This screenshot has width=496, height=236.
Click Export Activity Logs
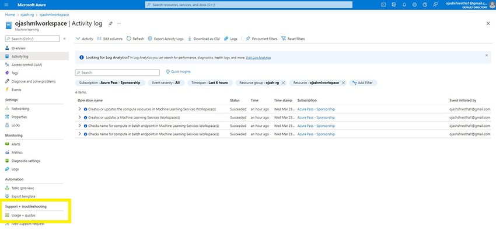pyautogui.click(x=166, y=39)
